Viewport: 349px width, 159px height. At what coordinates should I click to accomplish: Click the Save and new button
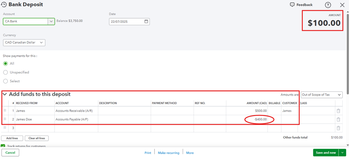326,153
